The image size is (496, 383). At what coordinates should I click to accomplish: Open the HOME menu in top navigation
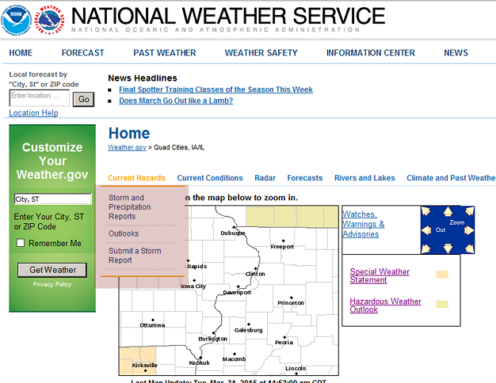pyautogui.click(x=21, y=53)
